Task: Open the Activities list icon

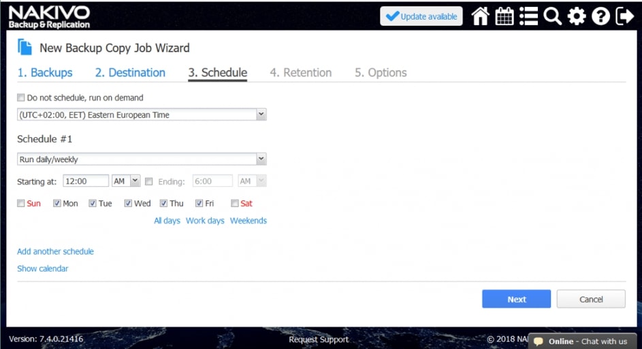Action: [528, 16]
